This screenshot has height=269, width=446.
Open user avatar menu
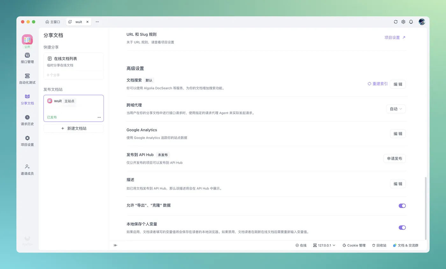point(422,22)
